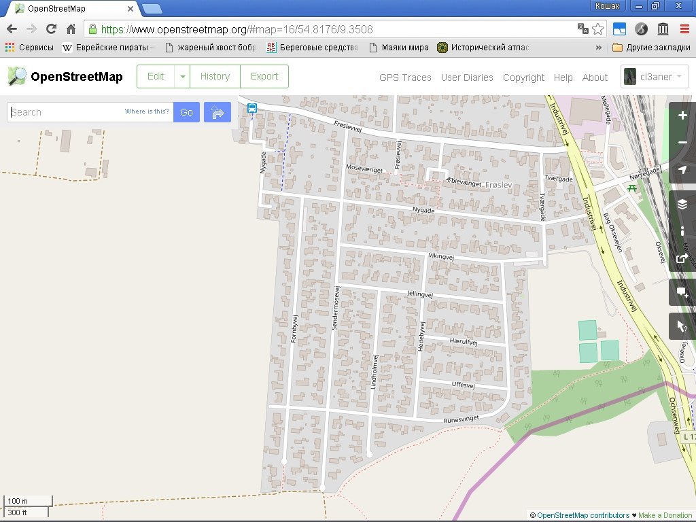696x522 pixels.
Task: Expand hidden bookmarks overflow chevron
Action: [599, 48]
